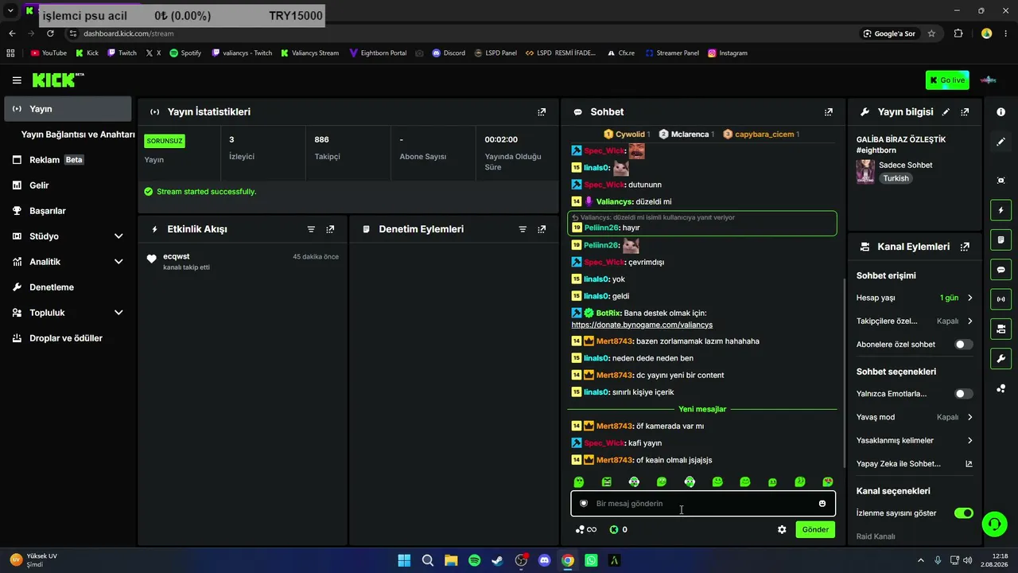Bookmark this page with the star icon

coord(931,33)
